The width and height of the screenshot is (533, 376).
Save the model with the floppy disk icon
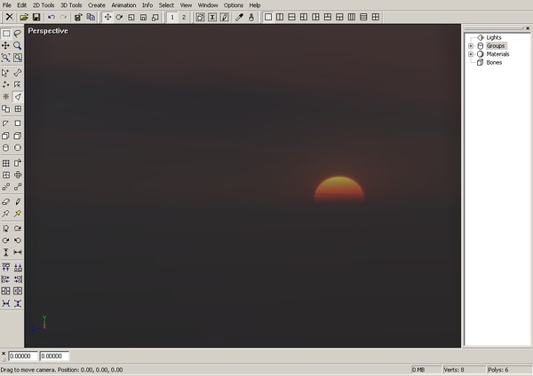point(36,17)
